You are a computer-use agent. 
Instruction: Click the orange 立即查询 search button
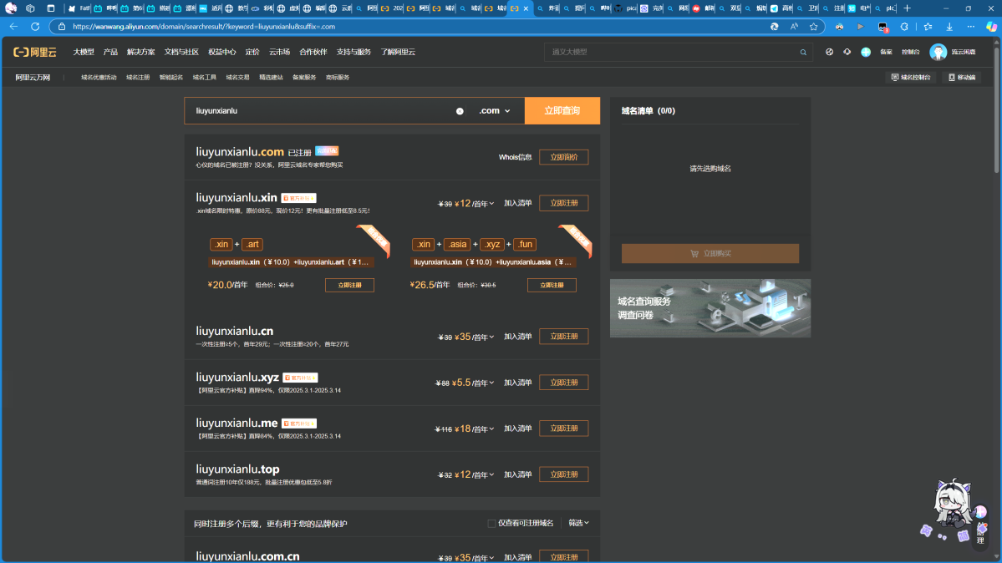[562, 111]
